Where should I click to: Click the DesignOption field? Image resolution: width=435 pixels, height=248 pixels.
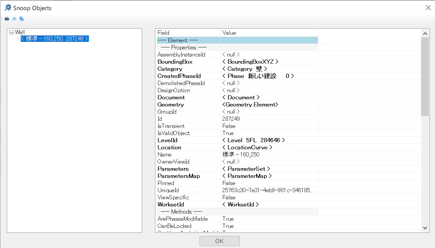174,90
